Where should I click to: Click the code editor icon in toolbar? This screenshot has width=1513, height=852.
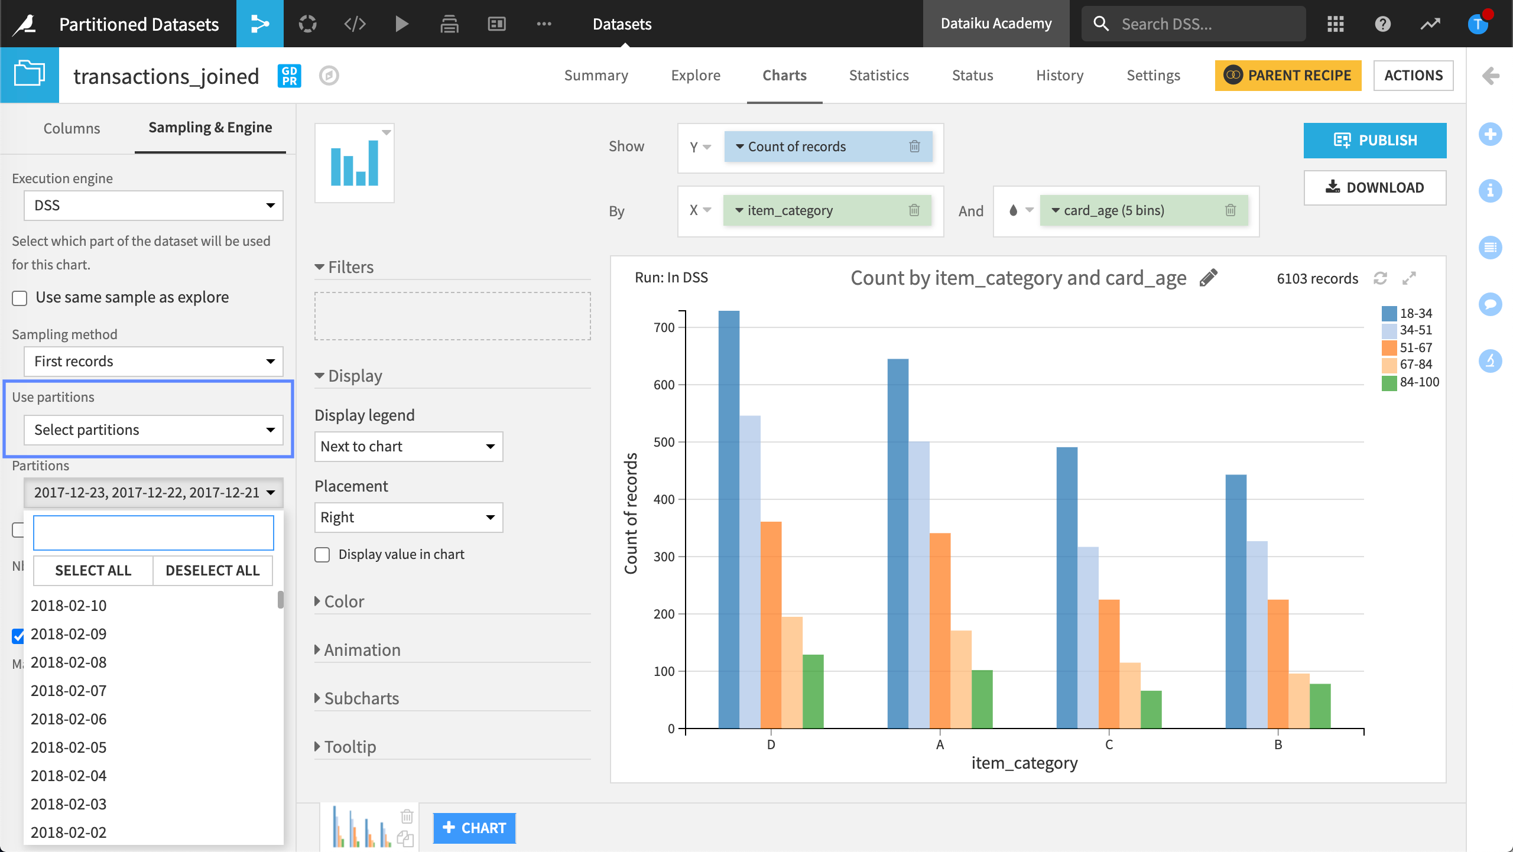tap(353, 23)
